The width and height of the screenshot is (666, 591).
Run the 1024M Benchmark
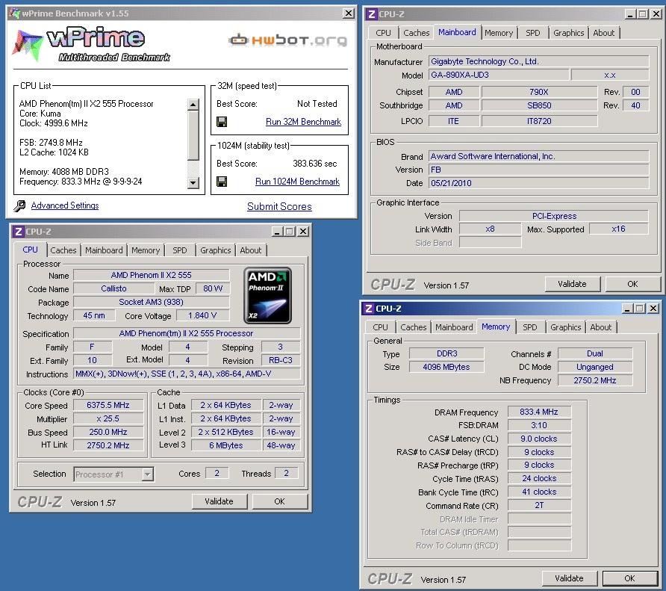[297, 182]
